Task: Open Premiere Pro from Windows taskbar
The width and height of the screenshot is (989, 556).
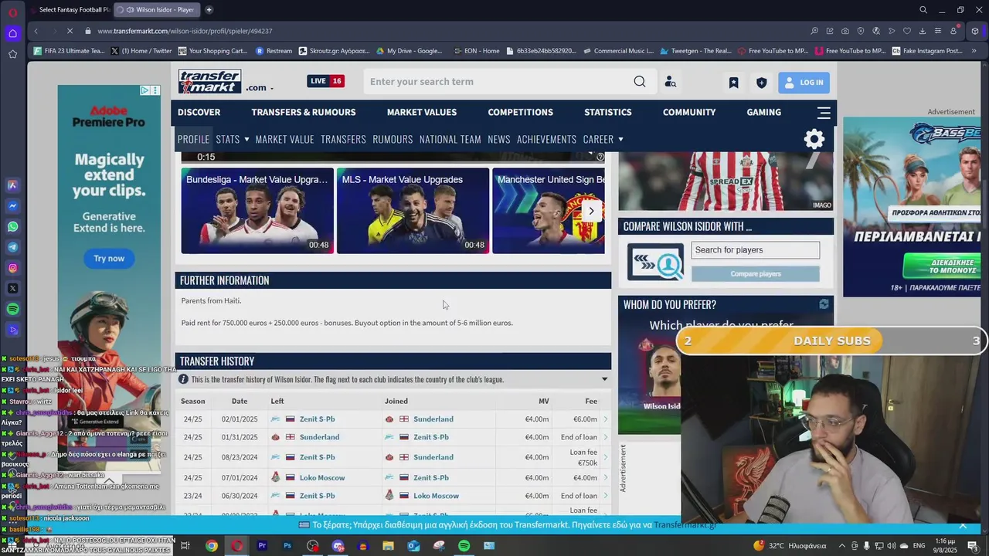Action: click(262, 546)
